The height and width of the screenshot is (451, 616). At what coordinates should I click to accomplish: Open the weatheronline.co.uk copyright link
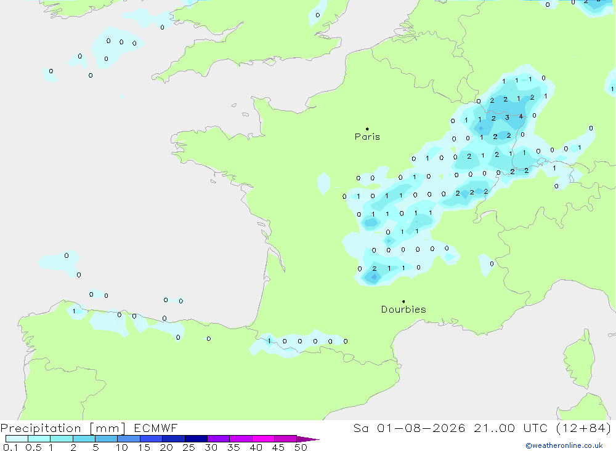coord(564,445)
